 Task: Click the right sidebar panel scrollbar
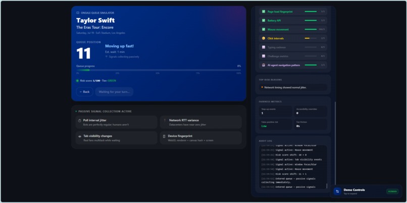tap(335, 143)
